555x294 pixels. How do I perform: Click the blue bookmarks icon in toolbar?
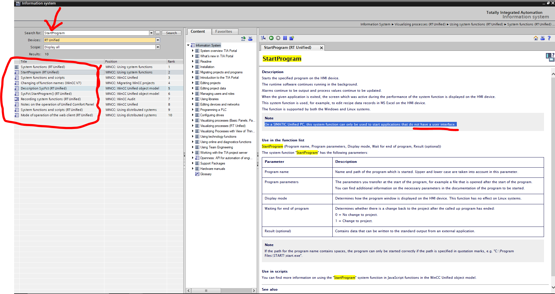pyautogui.click(x=285, y=38)
